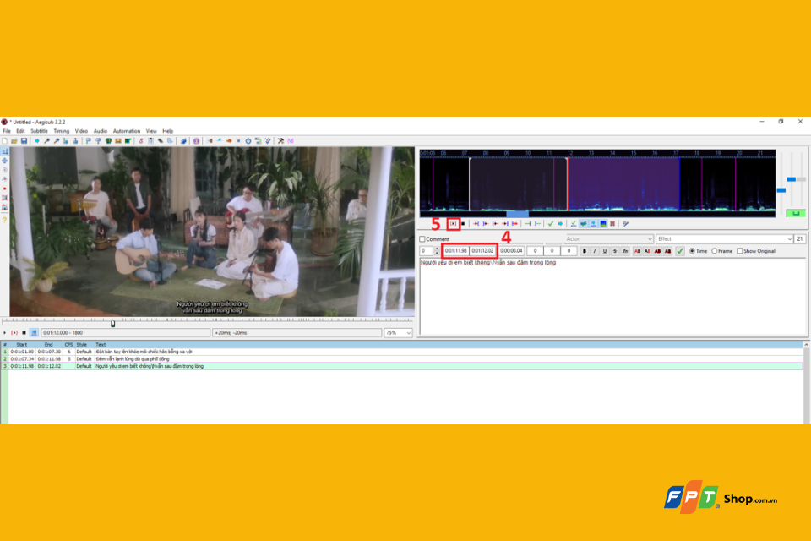This screenshot has height=541, width=811.
Task: Open the 75% video zoom dropdown
Action: click(x=398, y=333)
